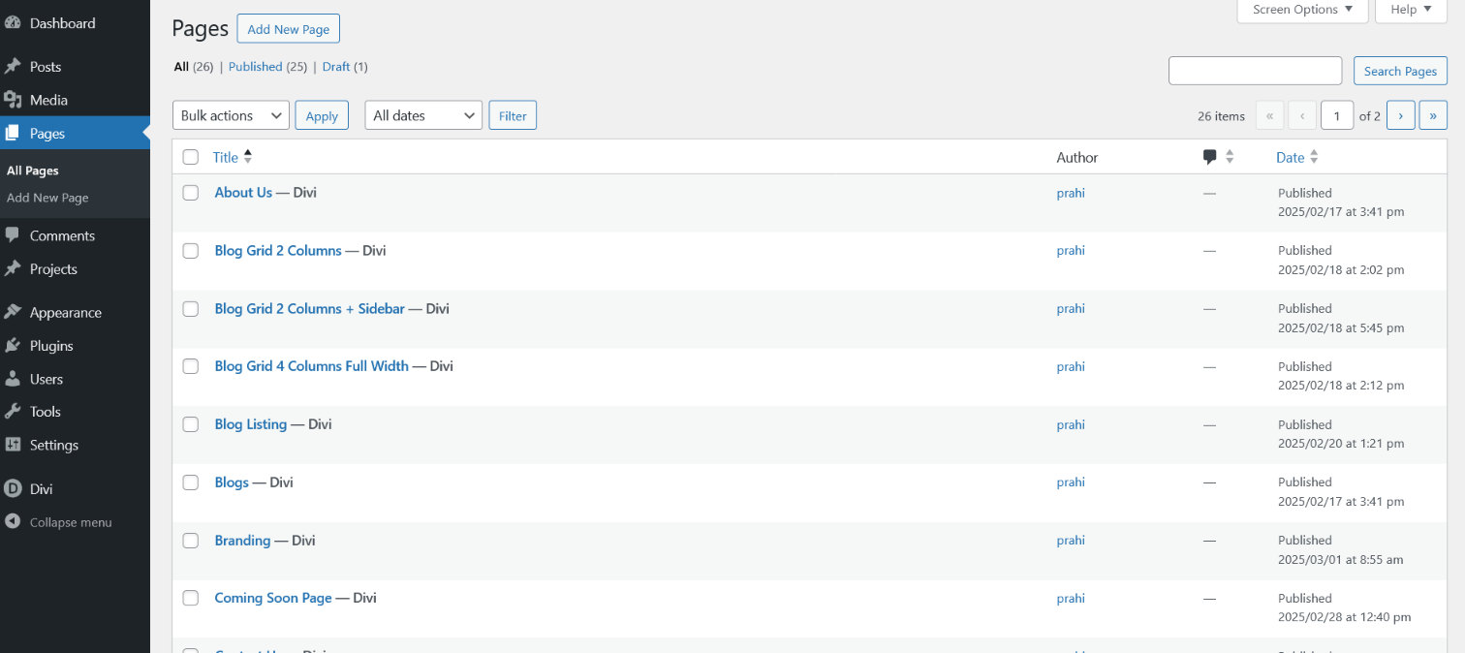Check the Blog Grid 2 Columns checkbox
Viewport: 1465px width, 653px height.
point(191,251)
